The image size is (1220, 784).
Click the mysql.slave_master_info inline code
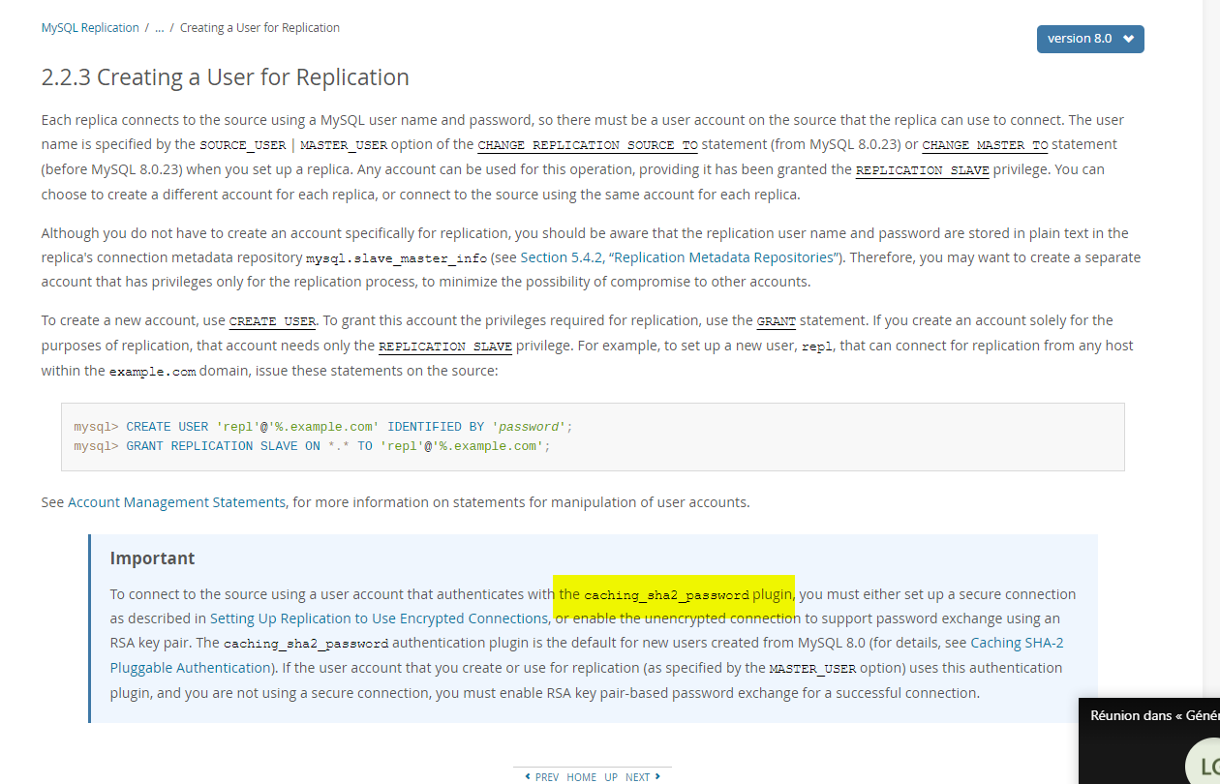396,258
